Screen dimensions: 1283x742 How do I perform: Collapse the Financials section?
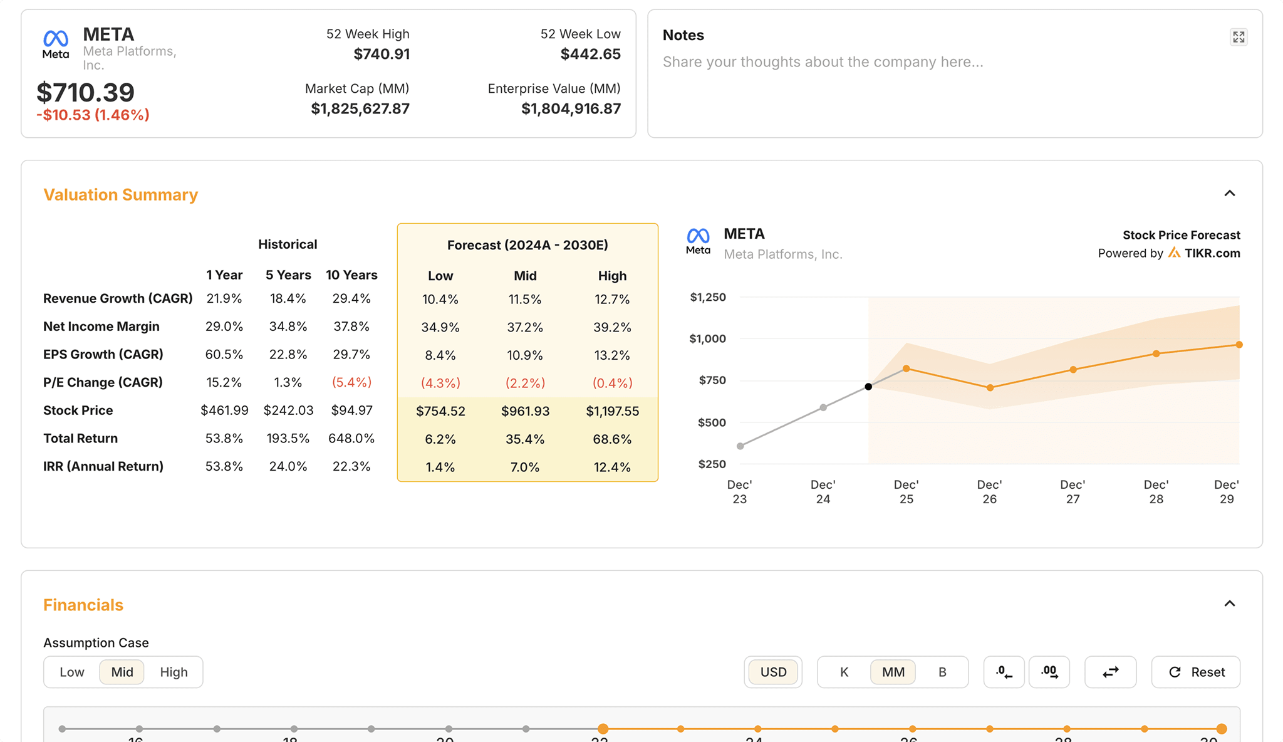tap(1230, 604)
